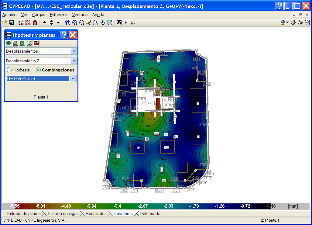This screenshot has height=225, width=312.
Task: Click the floppy disk save icon
Action: pos(12,22)
